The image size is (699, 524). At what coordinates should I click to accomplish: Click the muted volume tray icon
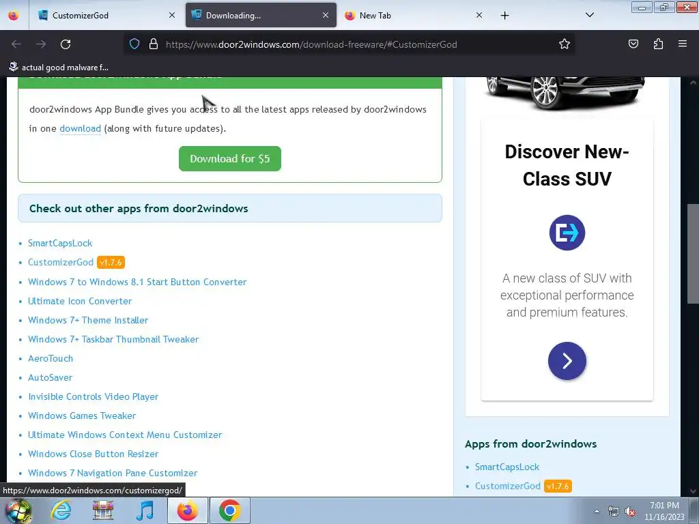coord(630,512)
